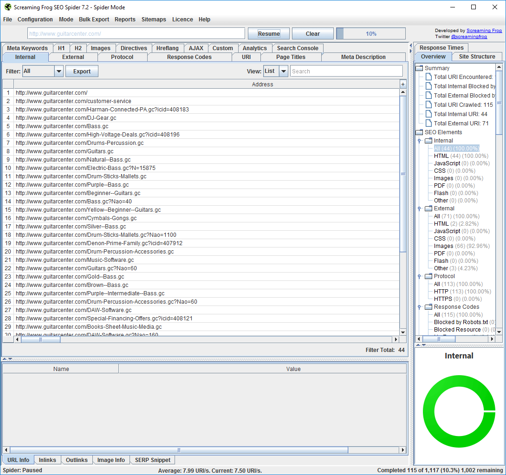The image size is (506, 475).
Task: Click the 10% crawl progress bar
Action: click(x=371, y=33)
